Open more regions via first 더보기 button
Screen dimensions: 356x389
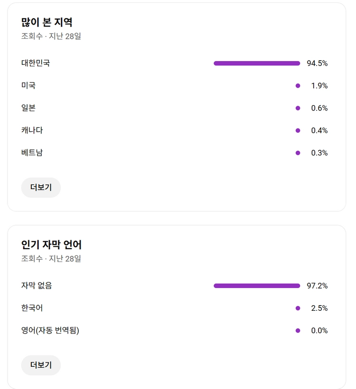point(41,188)
